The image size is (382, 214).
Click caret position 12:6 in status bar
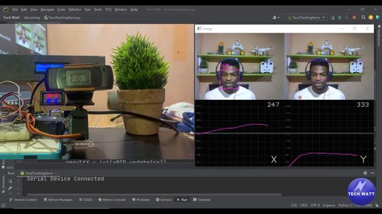pos(294,205)
